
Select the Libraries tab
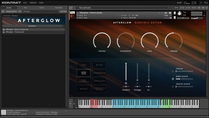pyautogui.click(x=9, y=8)
